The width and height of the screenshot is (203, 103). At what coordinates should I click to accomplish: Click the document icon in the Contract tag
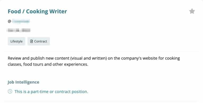tap(31, 41)
